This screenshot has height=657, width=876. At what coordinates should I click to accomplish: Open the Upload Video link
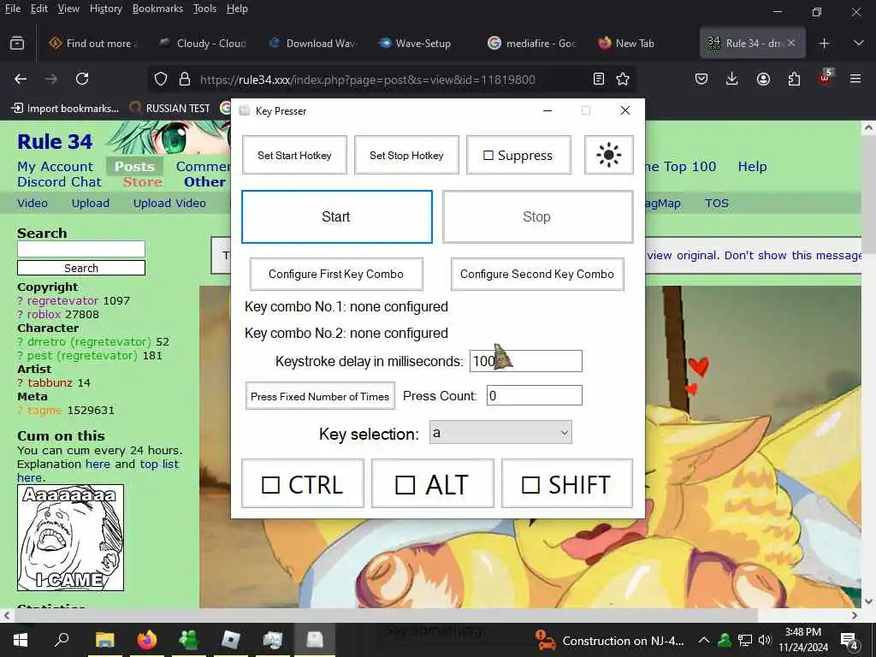click(x=169, y=204)
